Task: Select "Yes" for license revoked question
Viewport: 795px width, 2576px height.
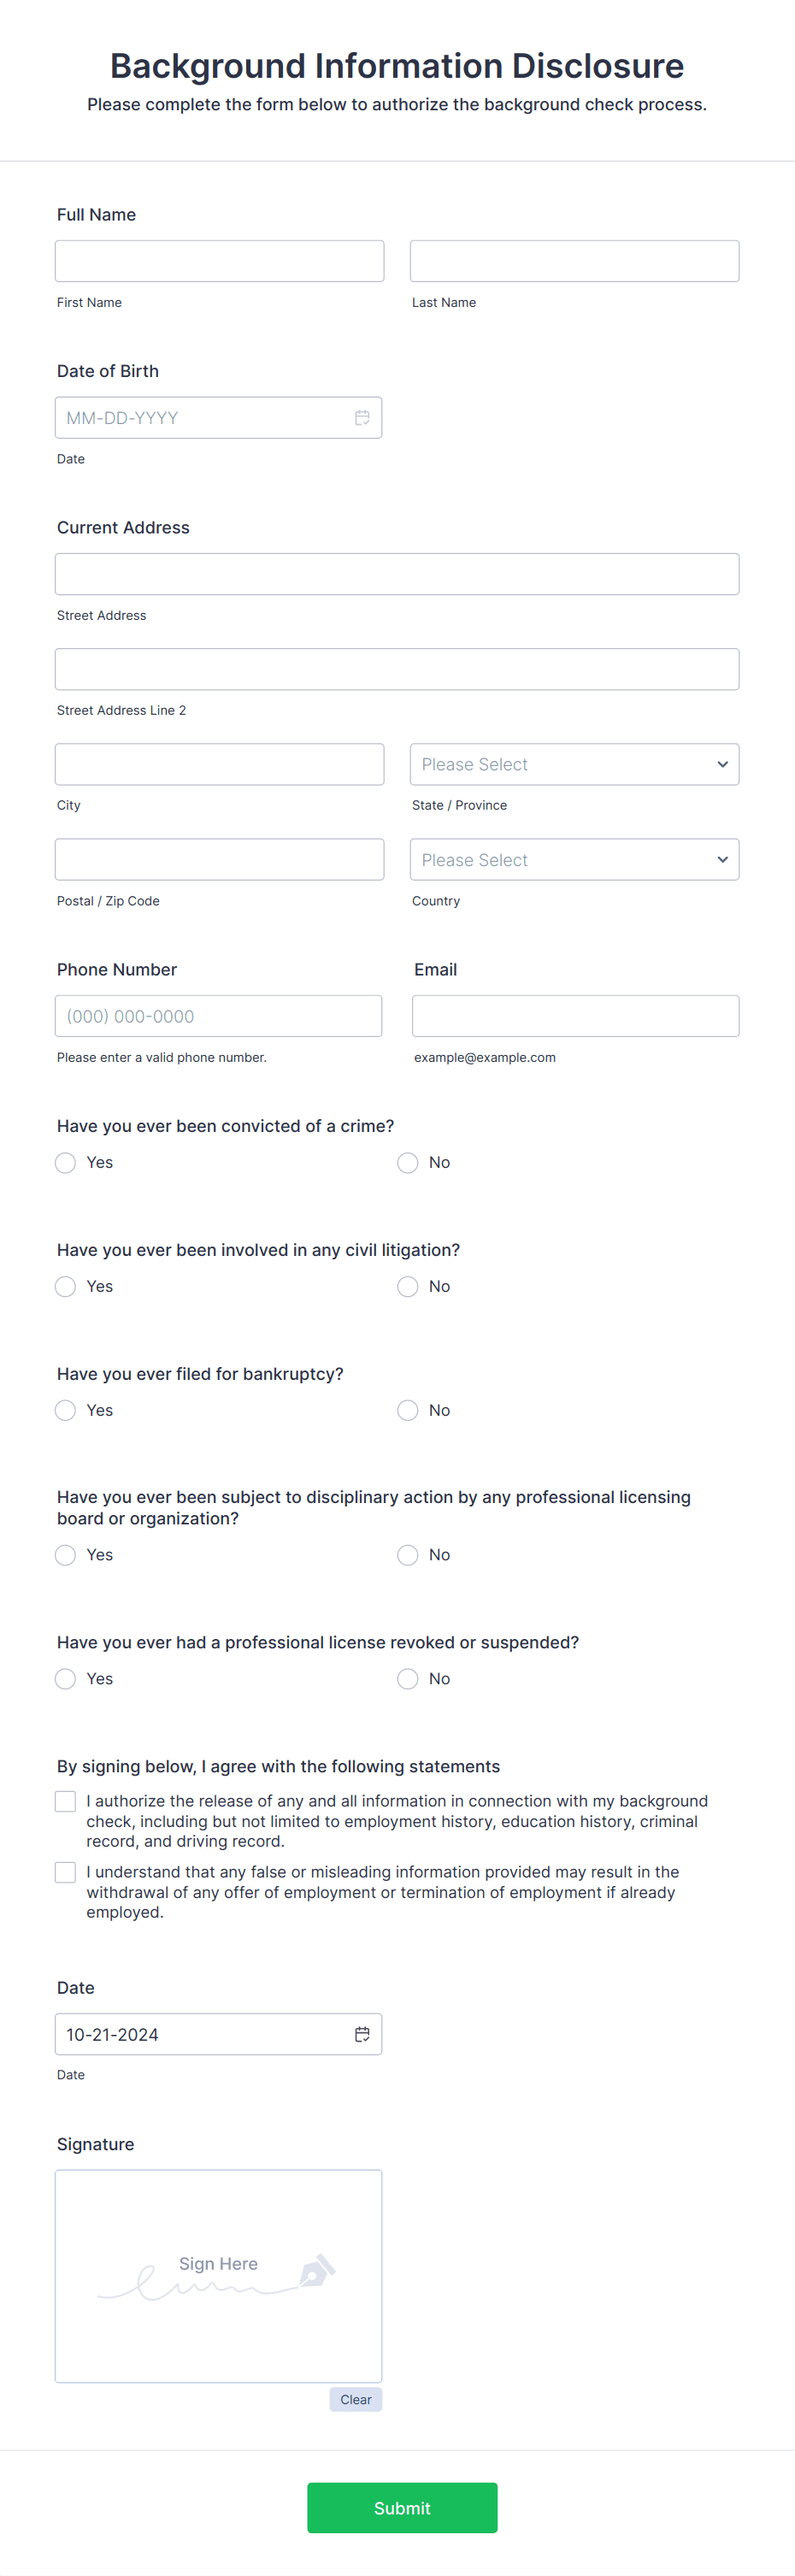Action: click(65, 1678)
